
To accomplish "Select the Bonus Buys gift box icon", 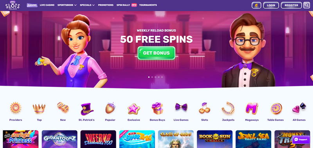I will tap(157, 108).
